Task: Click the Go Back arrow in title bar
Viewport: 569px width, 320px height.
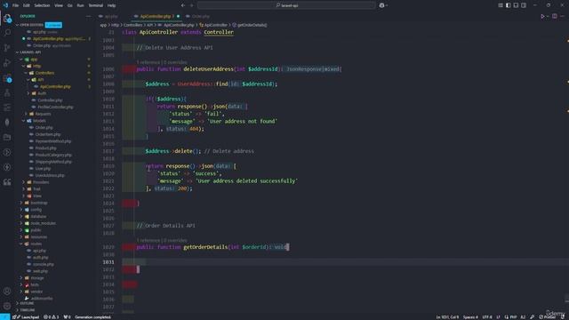Action: click(x=183, y=5)
